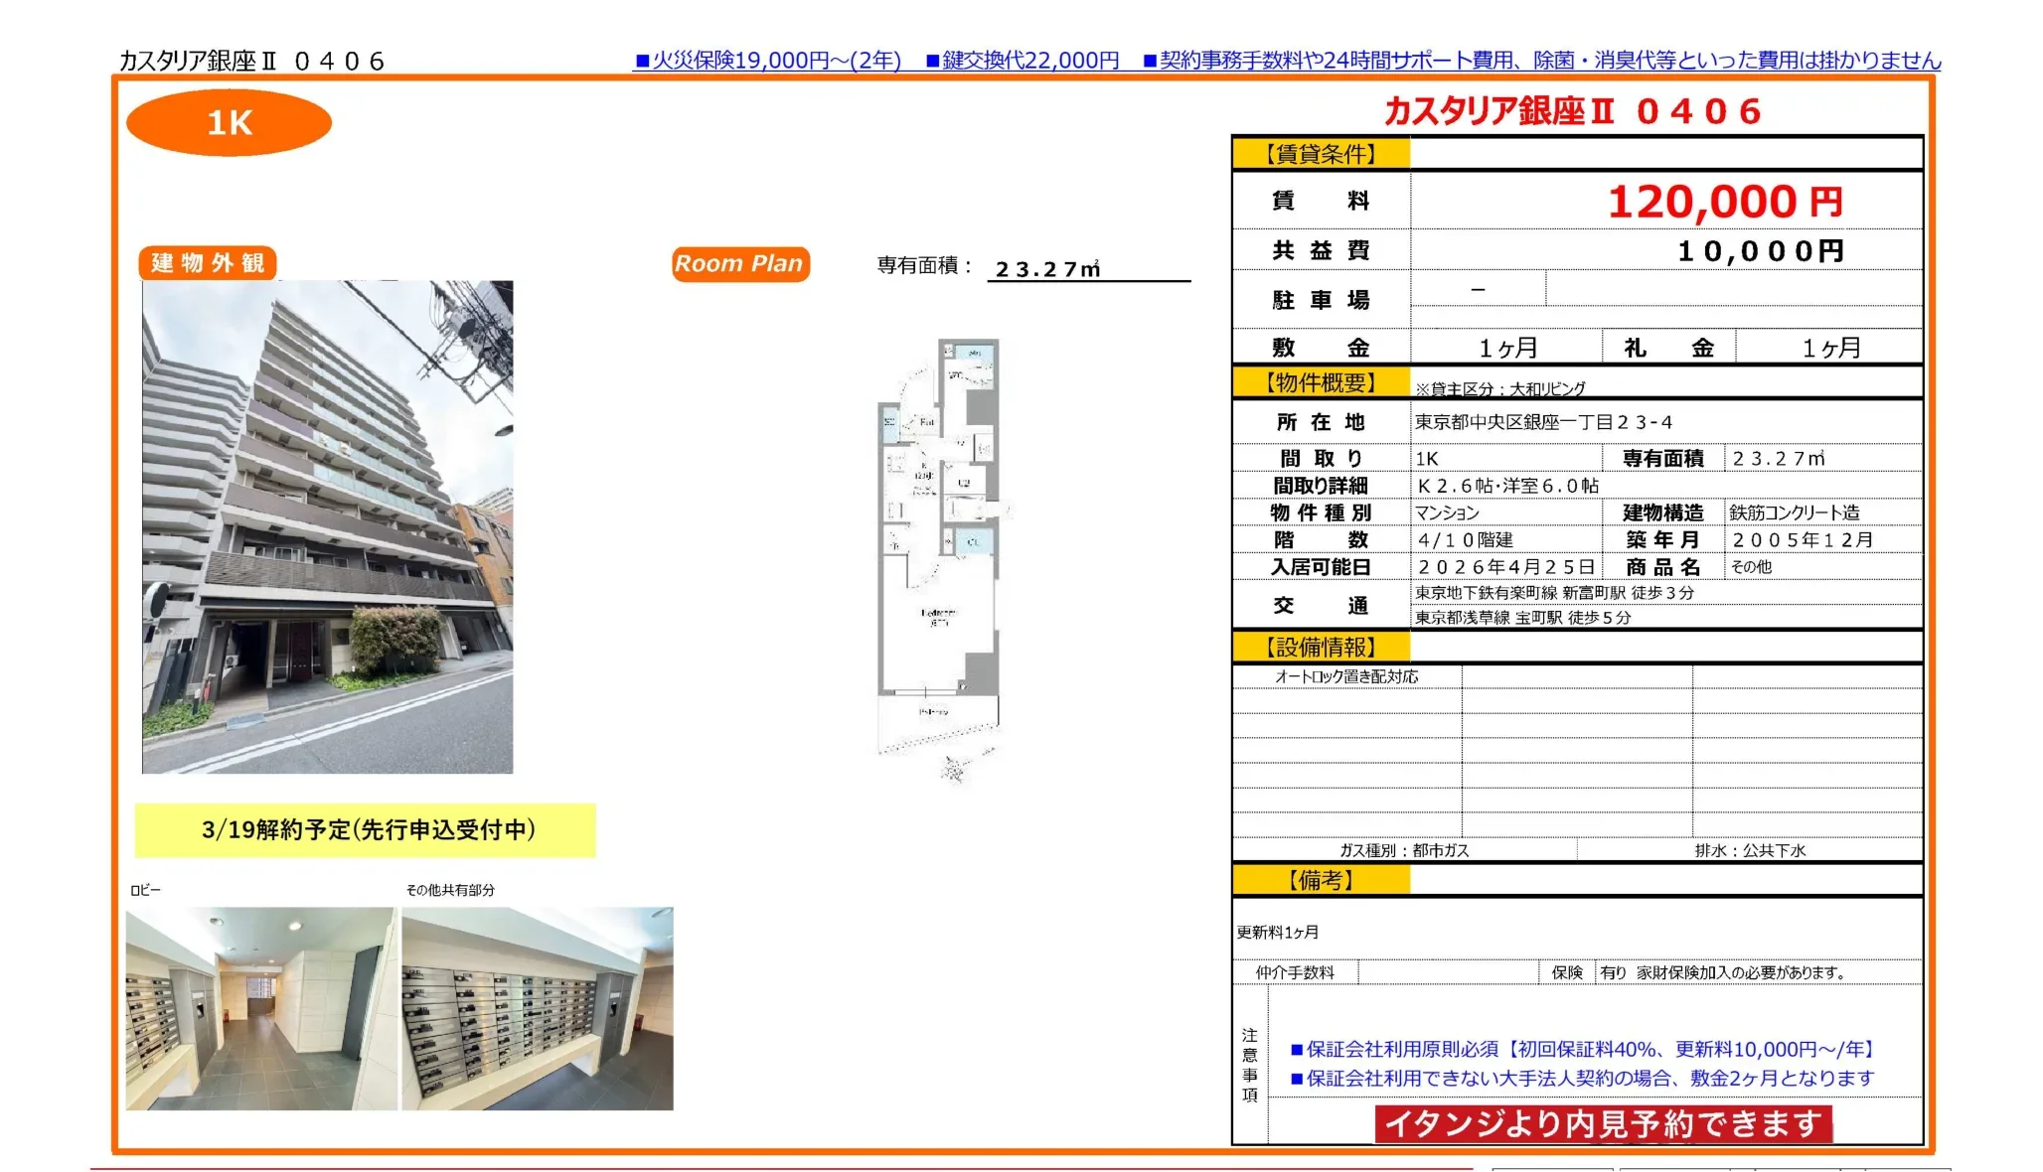Open the building exterior photo

click(x=327, y=526)
